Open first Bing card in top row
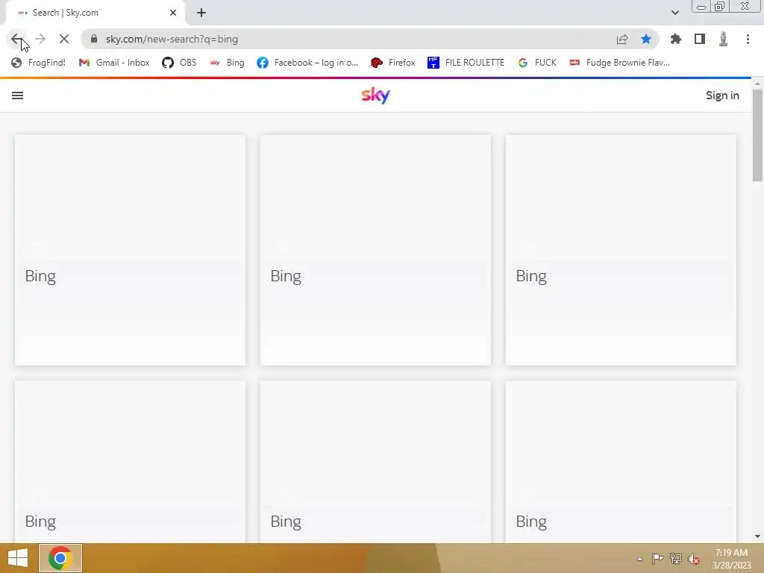The height and width of the screenshot is (573, 764). click(x=130, y=251)
